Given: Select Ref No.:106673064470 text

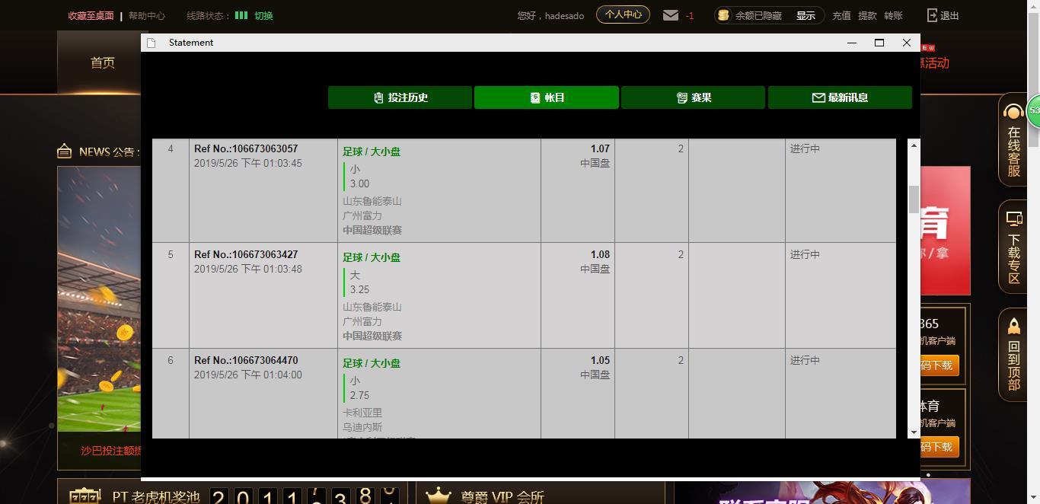Looking at the screenshot, I should point(246,360).
